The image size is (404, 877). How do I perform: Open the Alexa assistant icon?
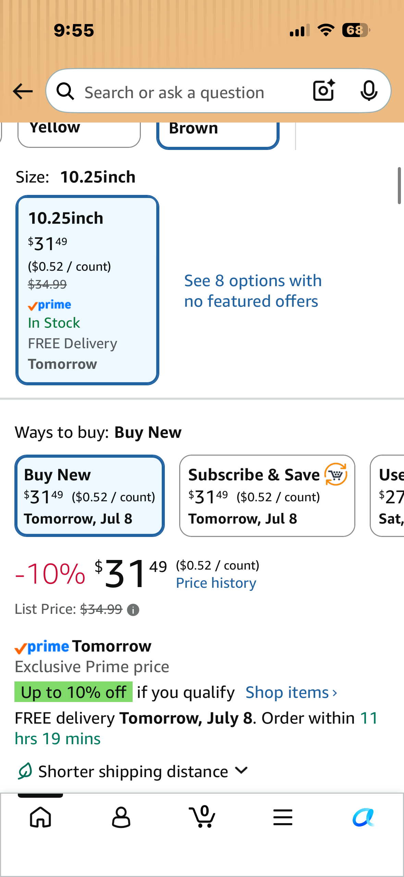(x=364, y=817)
